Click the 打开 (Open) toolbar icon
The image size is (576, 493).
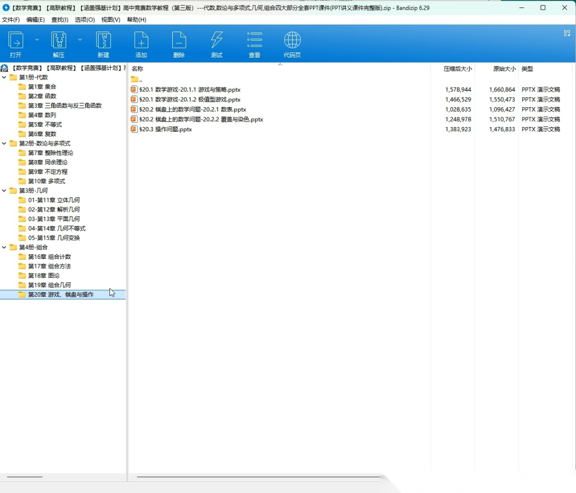pyautogui.click(x=16, y=41)
